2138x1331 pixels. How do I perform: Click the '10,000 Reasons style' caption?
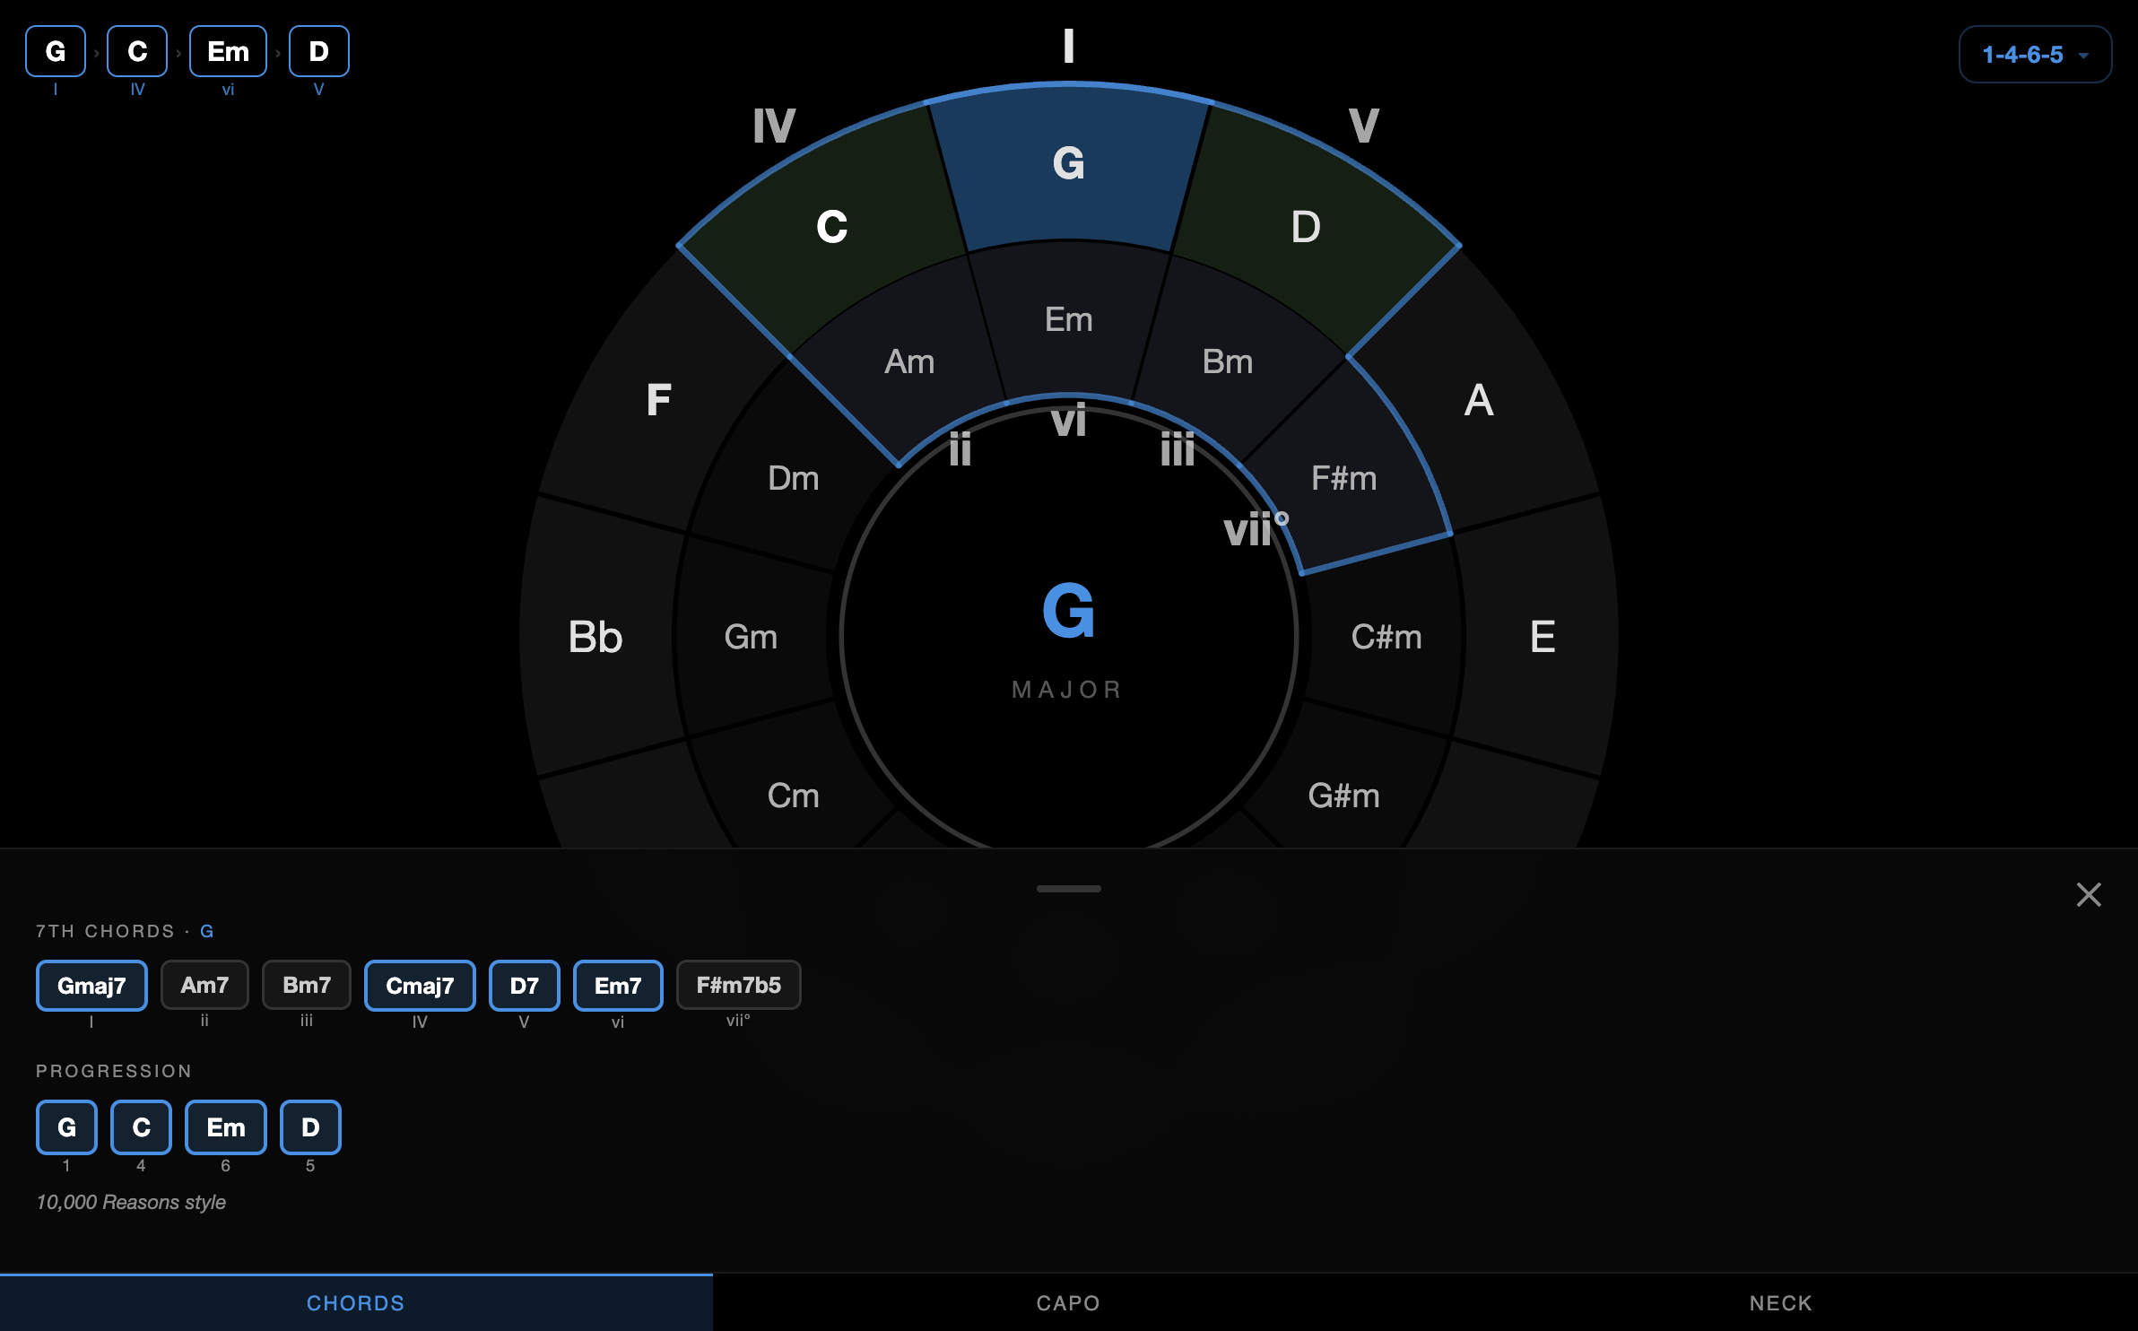click(131, 1202)
